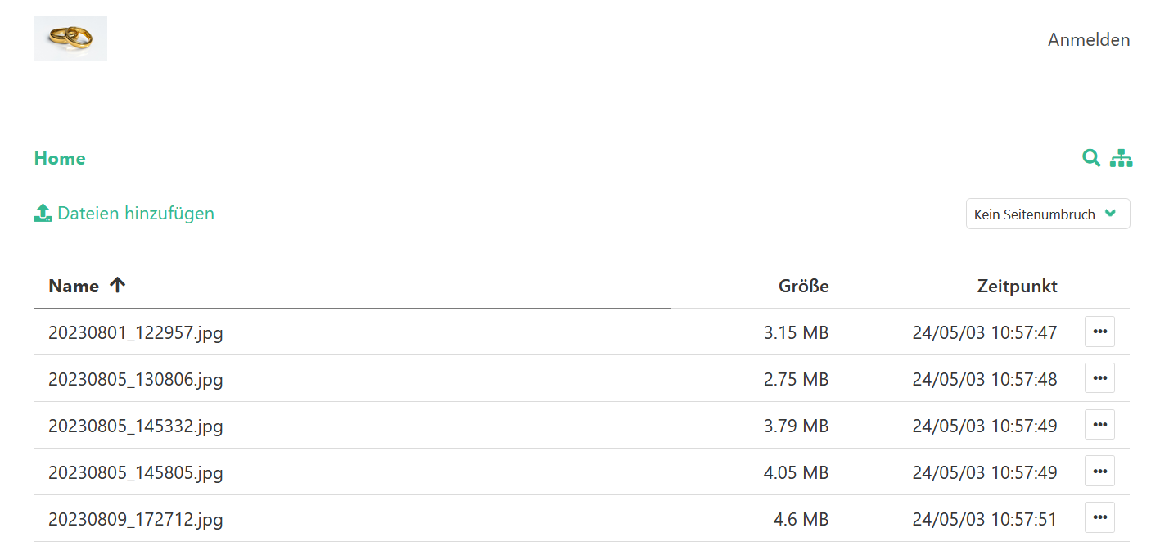
Task: Click the golden rings logo thumbnail
Action: (x=70, y=38)
